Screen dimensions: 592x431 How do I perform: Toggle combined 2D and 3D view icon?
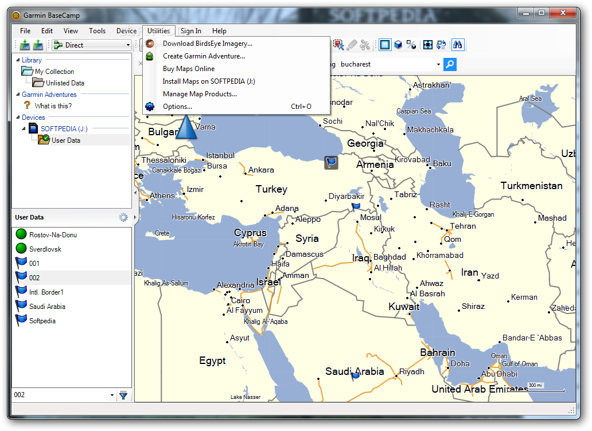click(x=411, y=45)
